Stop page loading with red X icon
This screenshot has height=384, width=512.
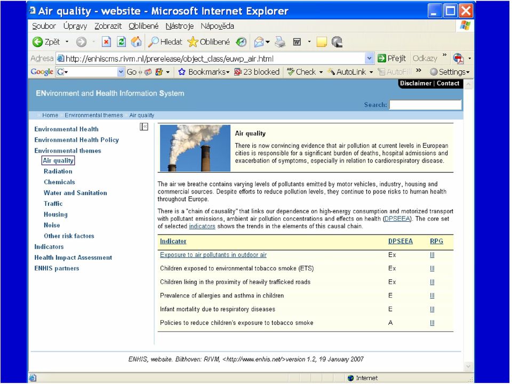coord(107,42)
